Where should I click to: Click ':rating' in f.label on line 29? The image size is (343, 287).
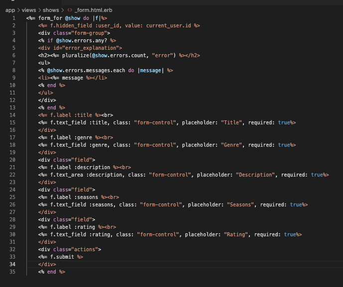[85, 227]
